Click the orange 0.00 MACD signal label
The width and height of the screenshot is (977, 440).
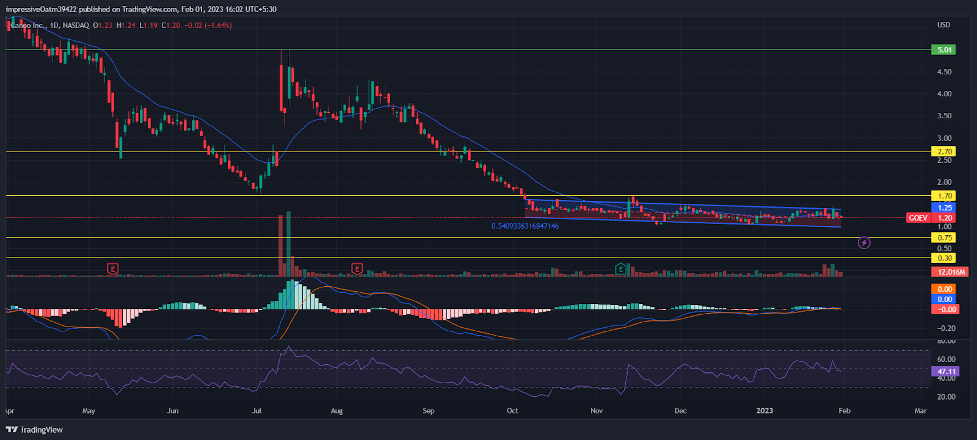tap(945, 289)
